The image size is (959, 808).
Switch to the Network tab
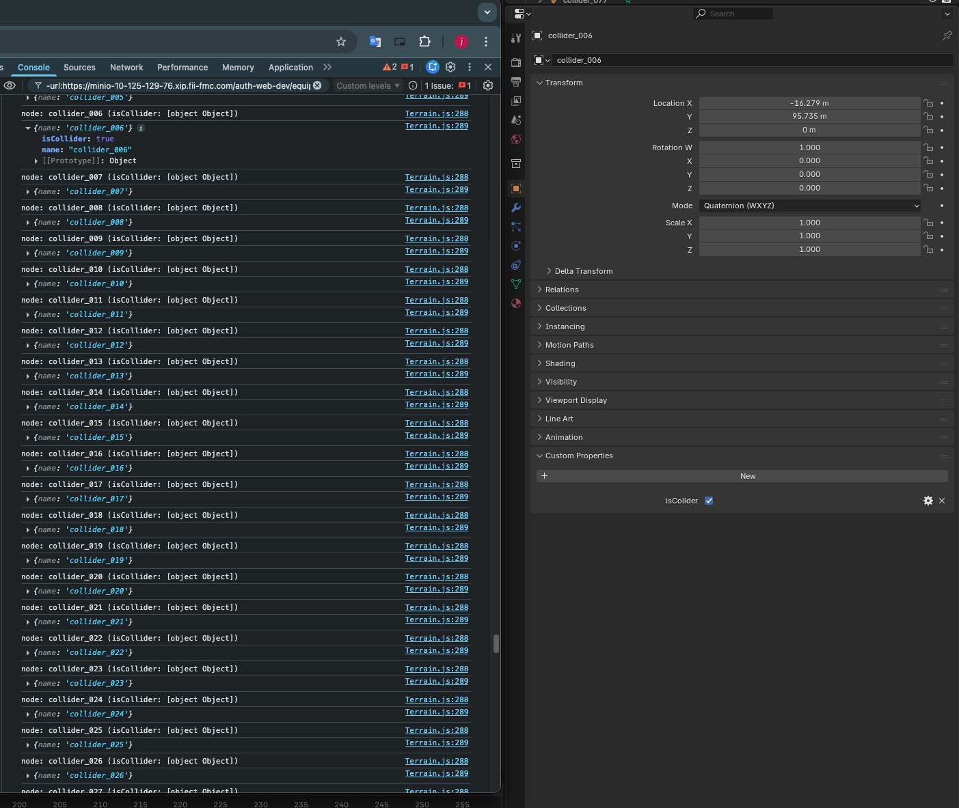126,68
